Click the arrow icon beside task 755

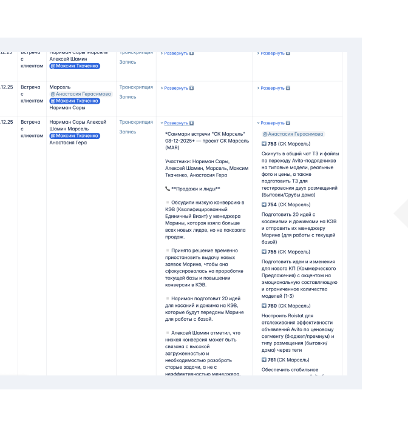click(x=264, y=252)
